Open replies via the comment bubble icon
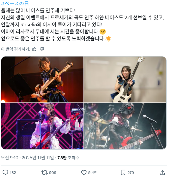Screen dimensions: 169x178 (5, 172)
